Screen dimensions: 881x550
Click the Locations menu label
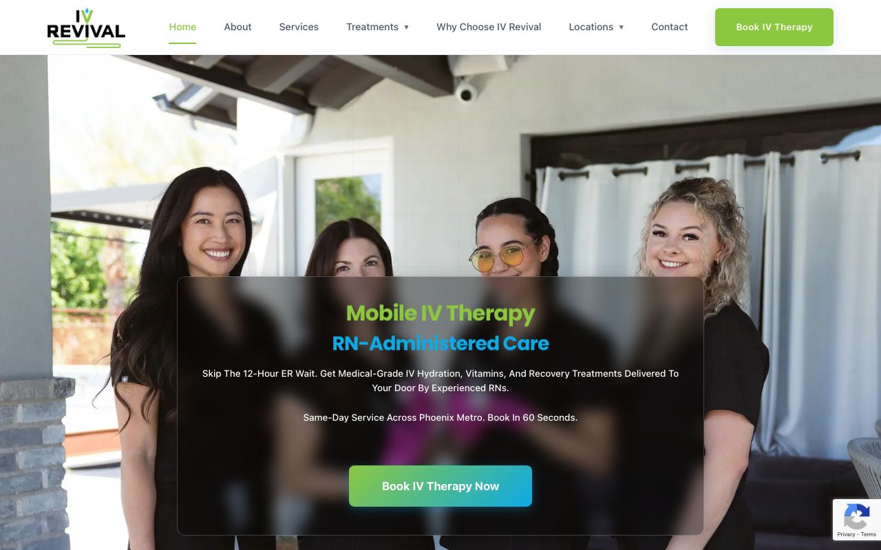click(x=591, y=27)
